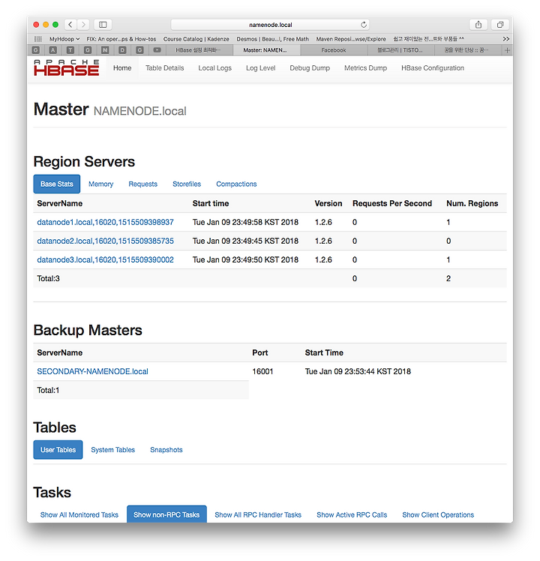Open the Top Sites grid icon

click(x=38, y=39)
